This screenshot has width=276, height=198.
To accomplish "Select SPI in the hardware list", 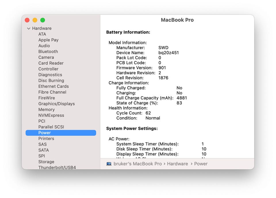I will click(41, 156).
